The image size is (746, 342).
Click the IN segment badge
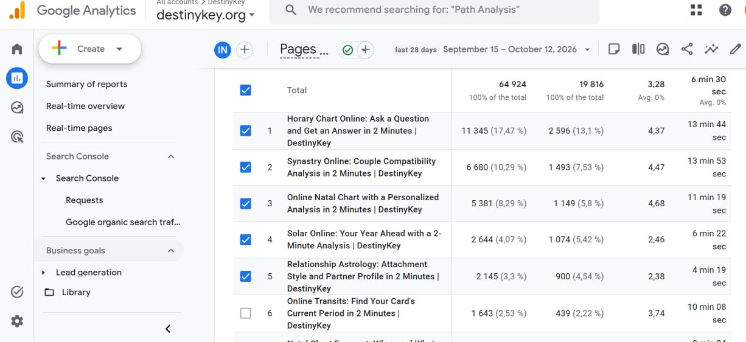point(223,50)
